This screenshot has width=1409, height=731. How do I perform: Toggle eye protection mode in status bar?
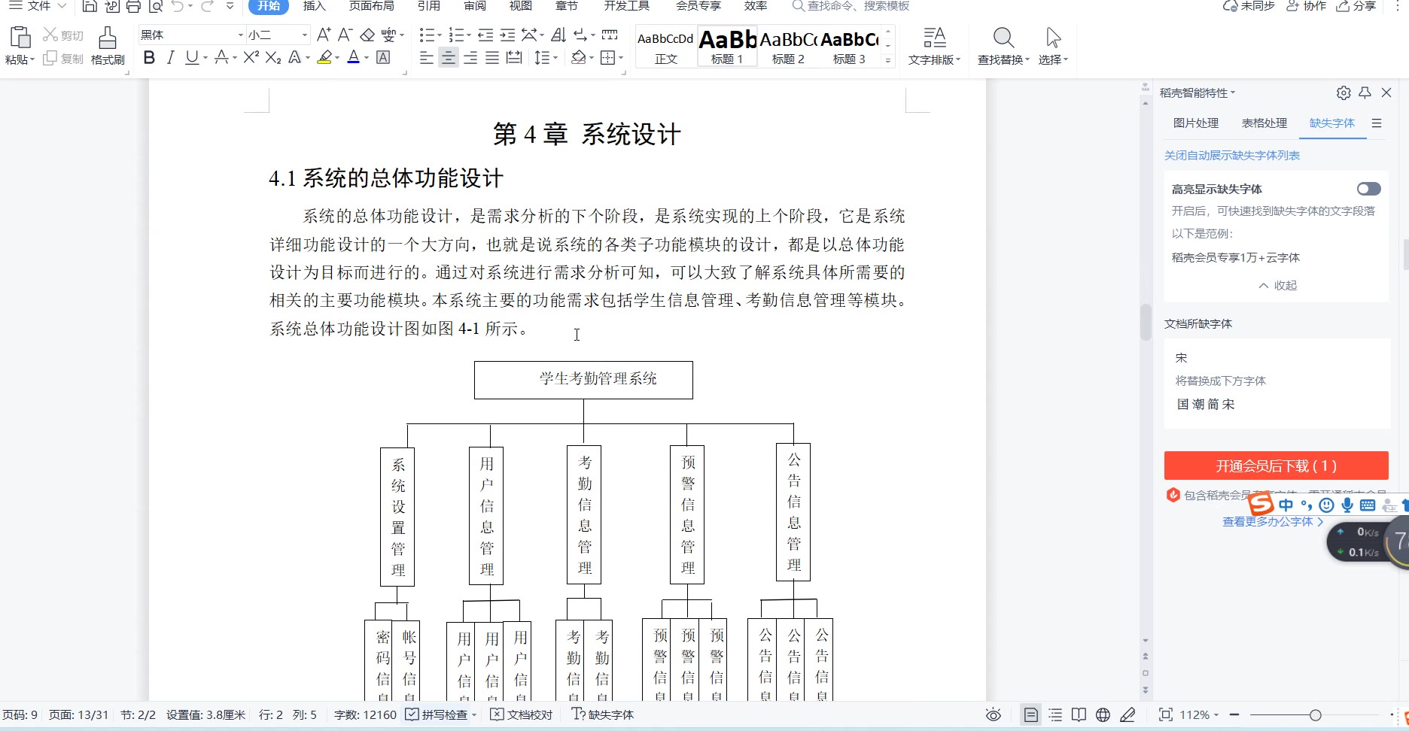tap(994, 715)
